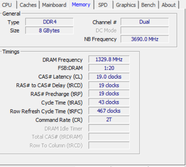This screenshot has height=167, width=186.
Task: Click the Command Rate value 2T
Action: (109, 120)
